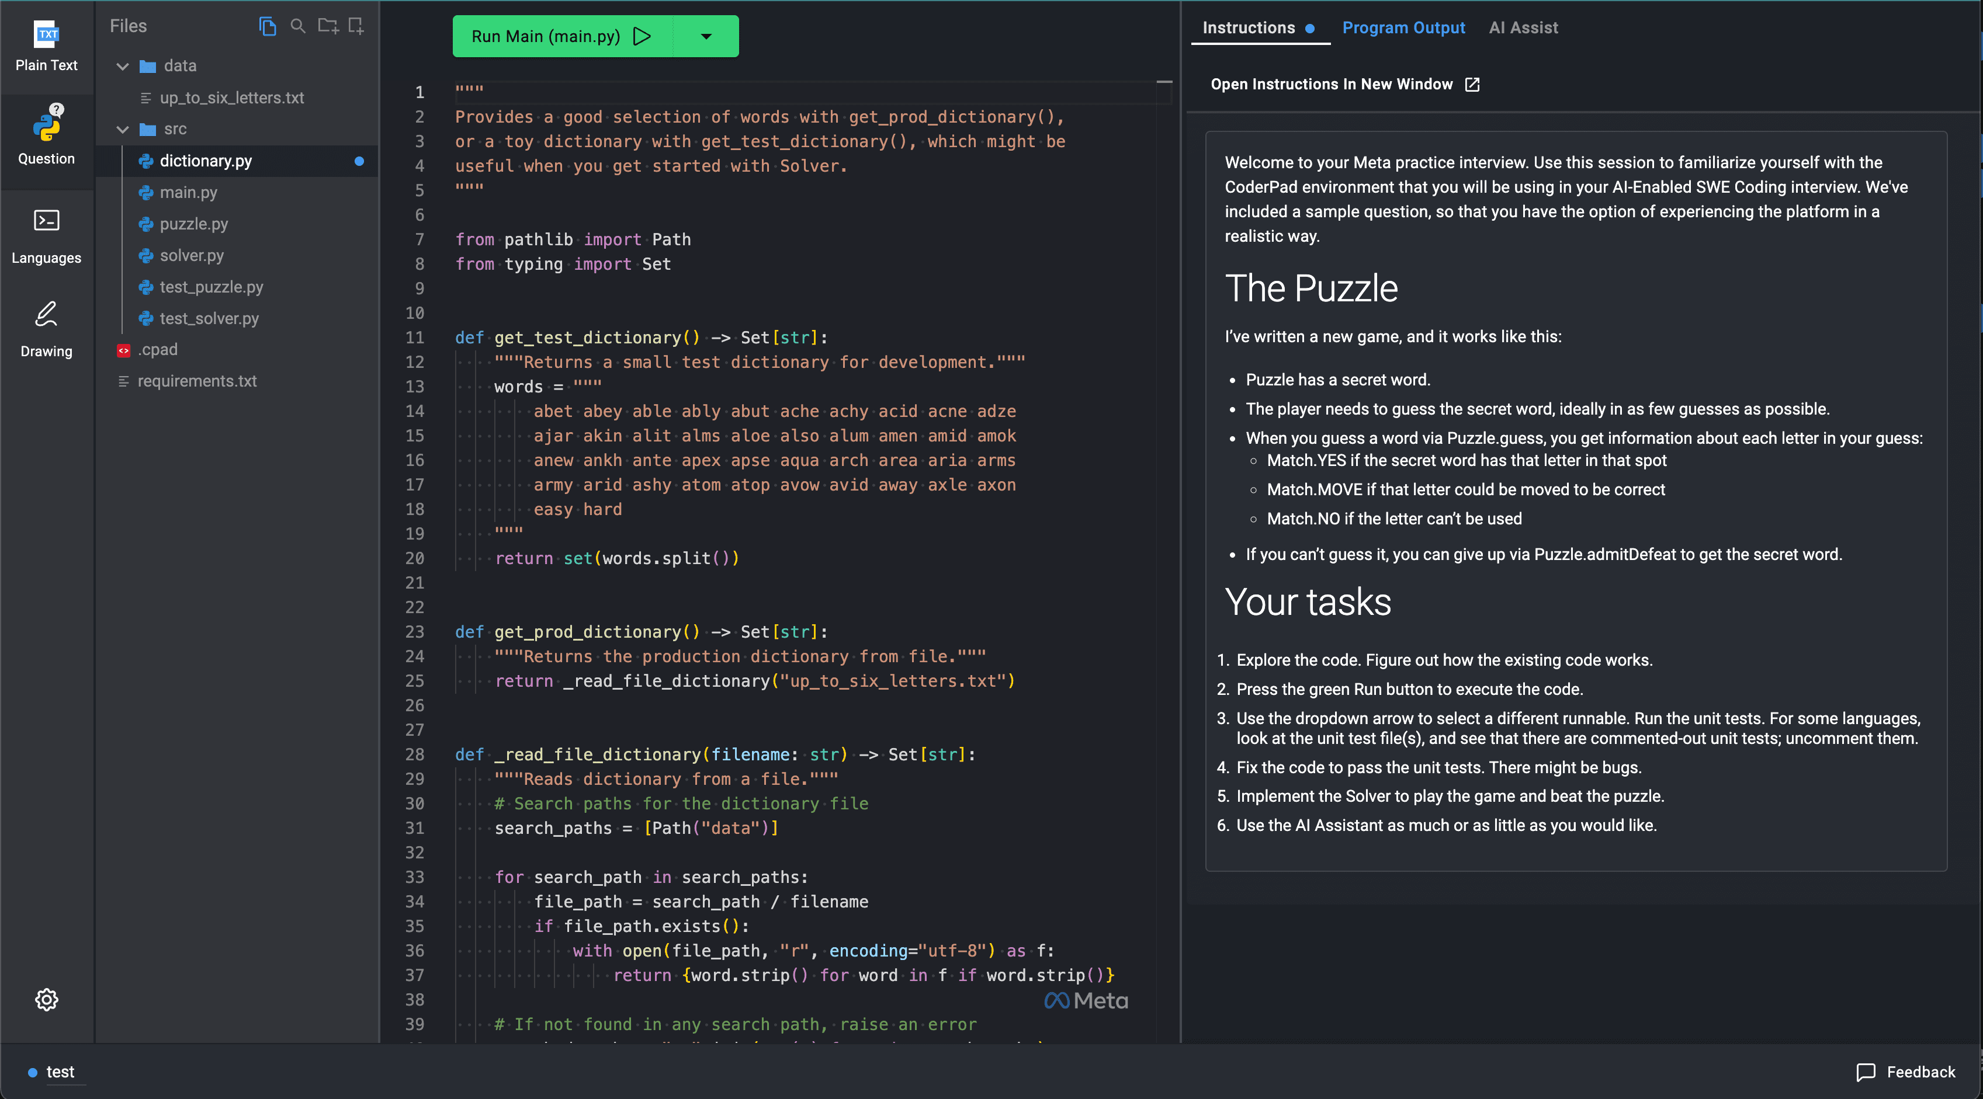The width and height of the screenshot is (1983, 1099).
Task: Open solver.py in the file tree
Action: coord(192,255)
